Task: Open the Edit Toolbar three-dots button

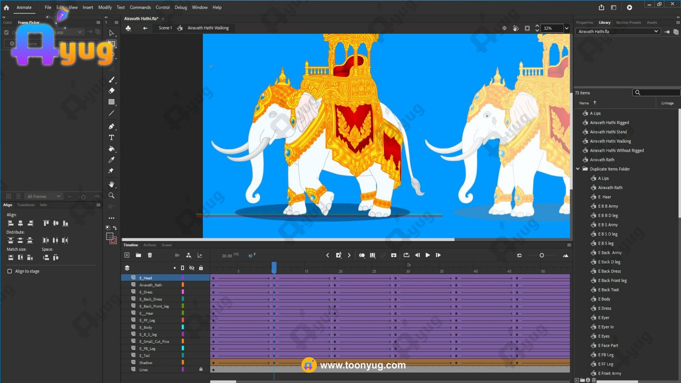Action: [x=112, y=218]
